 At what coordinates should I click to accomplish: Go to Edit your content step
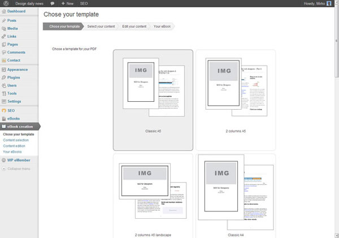[x=134, y=27]
